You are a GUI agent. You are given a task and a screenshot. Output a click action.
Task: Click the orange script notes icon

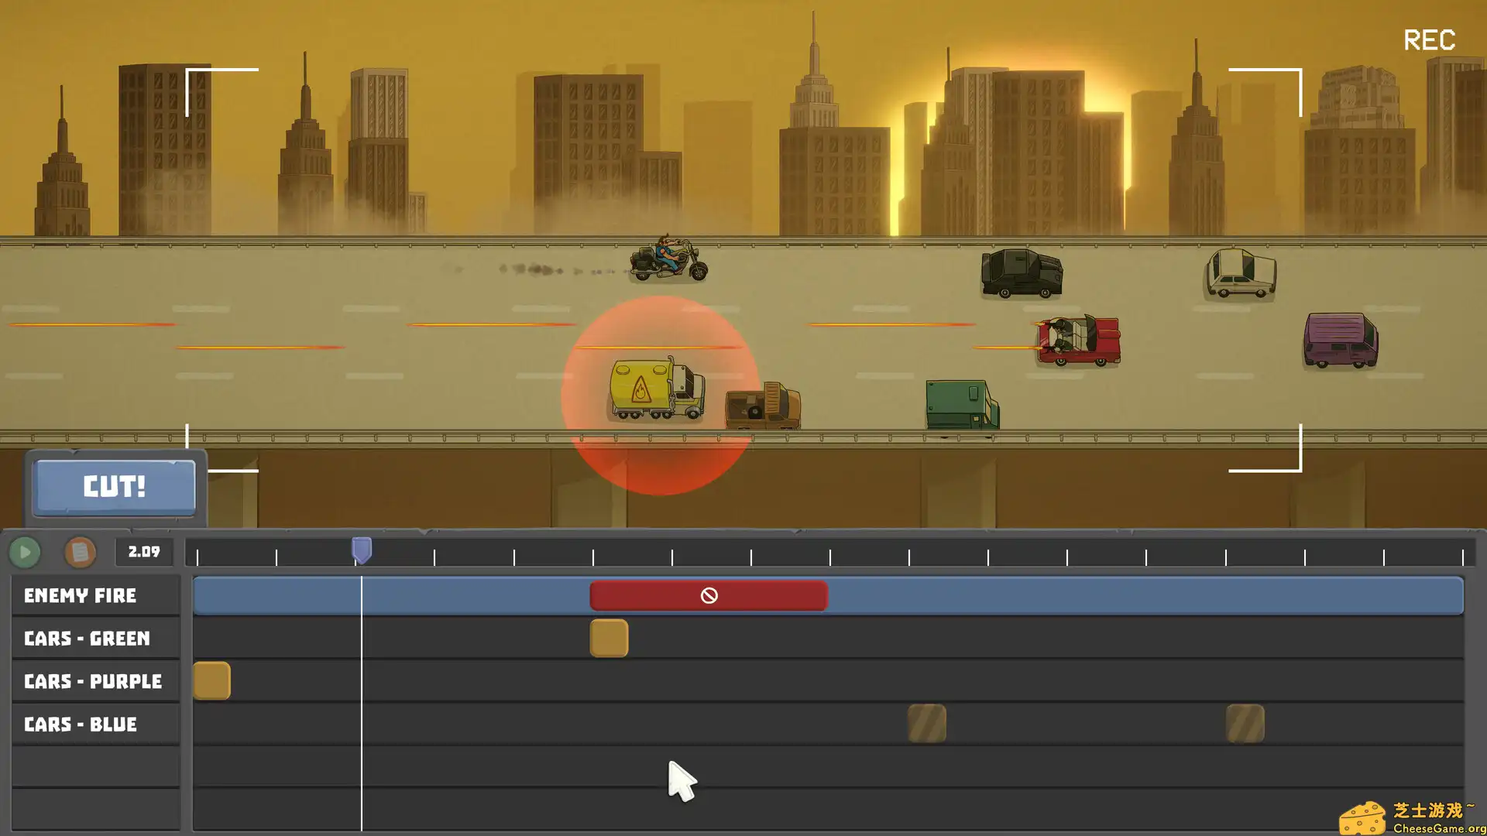coord(80,552)
